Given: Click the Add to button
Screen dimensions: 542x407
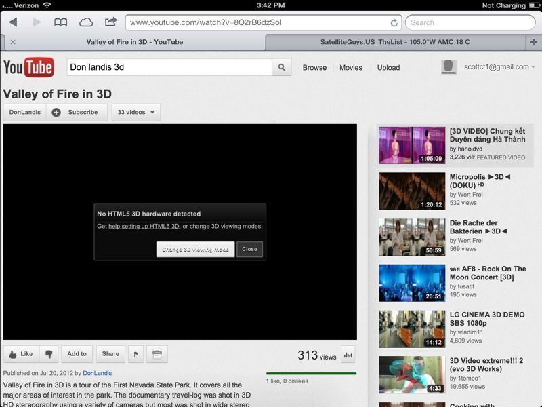Looking at the screenshot, I should pos(77,354).
